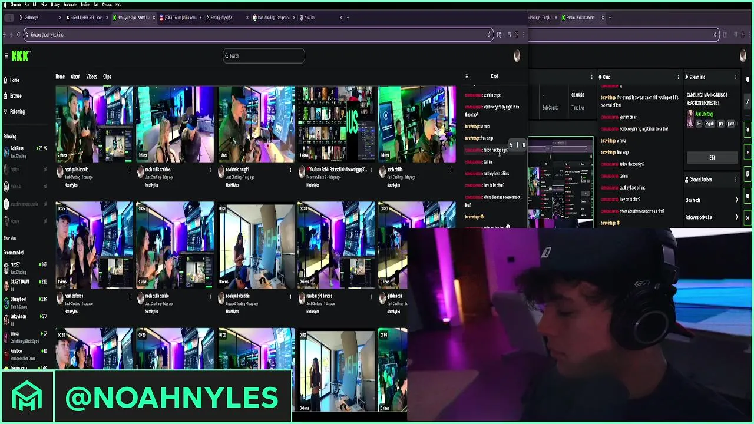This screenshot has width=754, height=424.
Task: Open the CRAZYTAWN recommended channel
Action: (24, 284)
